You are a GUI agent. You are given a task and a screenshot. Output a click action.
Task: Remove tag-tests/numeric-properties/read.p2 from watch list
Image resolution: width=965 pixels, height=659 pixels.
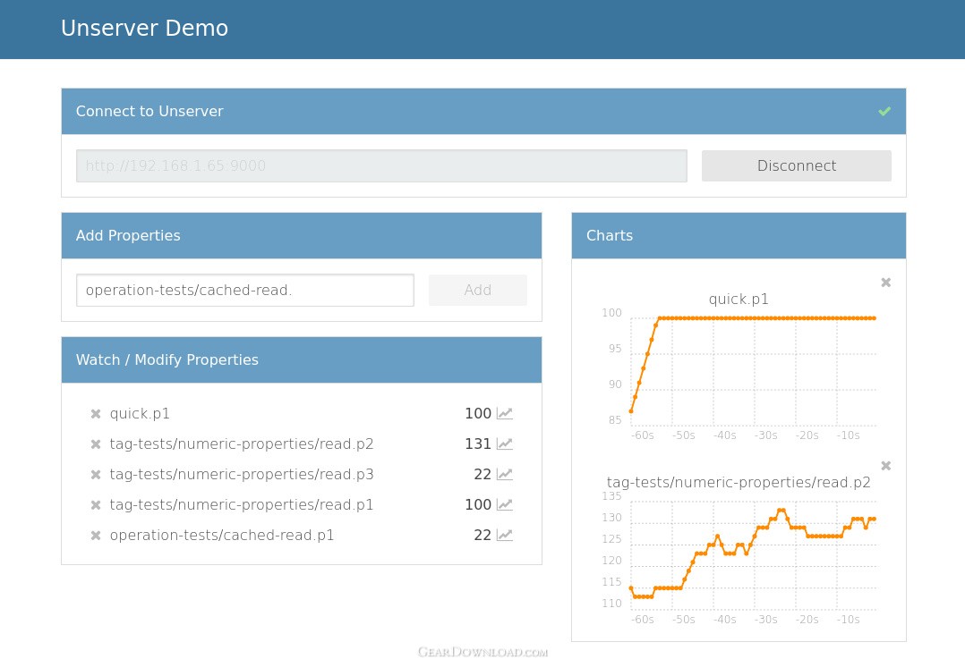coord(96,444)
